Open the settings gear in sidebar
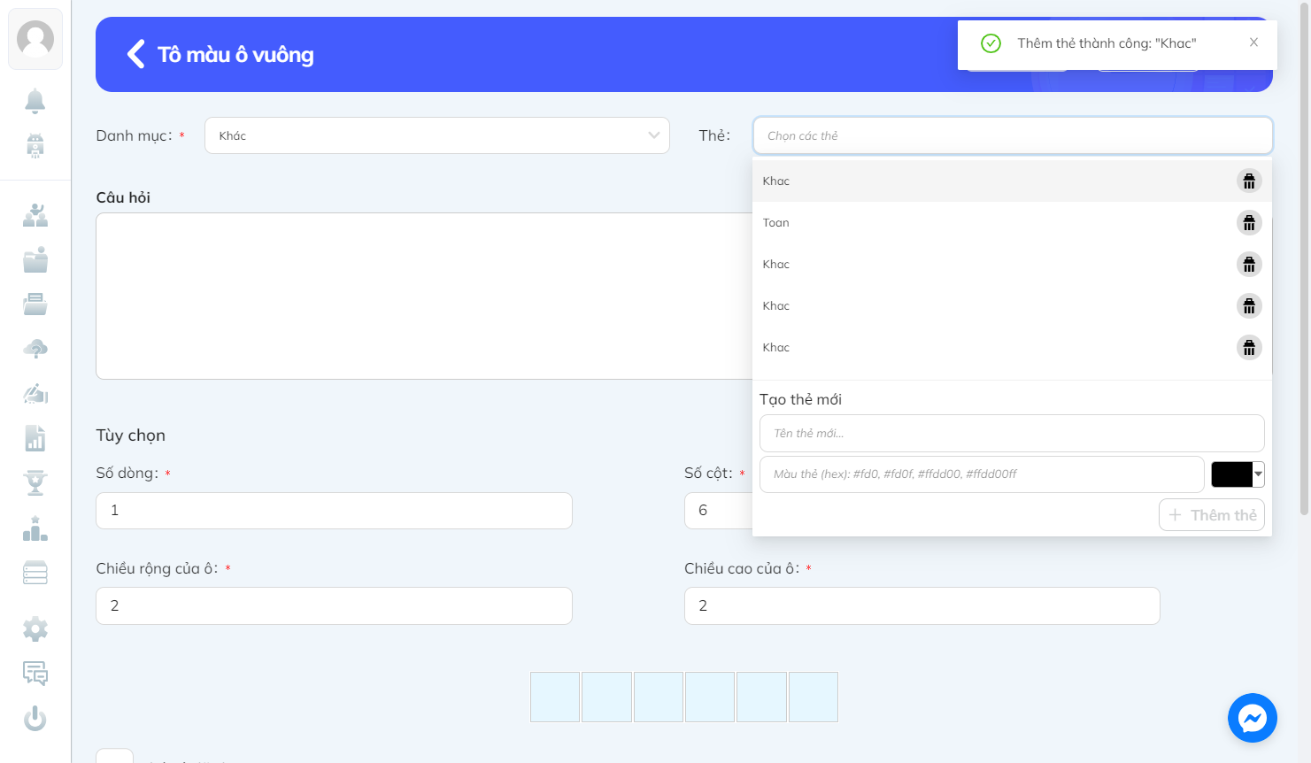Screen dimensions: 1311x763 pos(35,629)
